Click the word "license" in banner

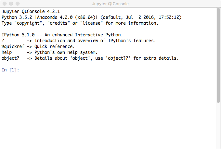pyautogui.click(x=91, y=23)
